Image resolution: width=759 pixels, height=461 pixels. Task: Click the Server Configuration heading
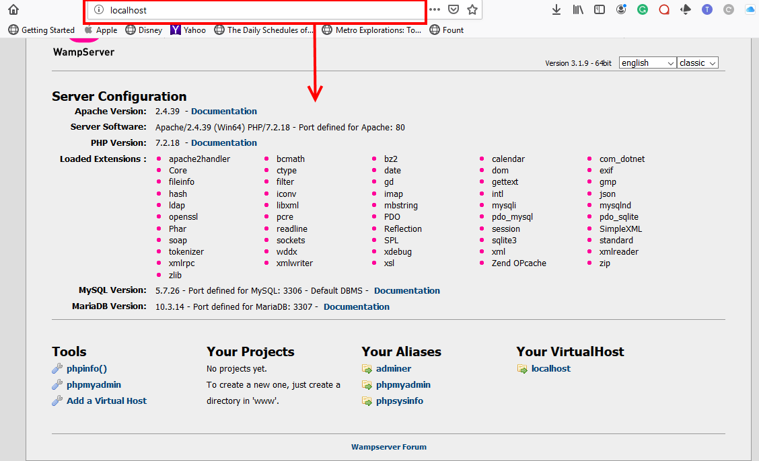coord(119,96)
